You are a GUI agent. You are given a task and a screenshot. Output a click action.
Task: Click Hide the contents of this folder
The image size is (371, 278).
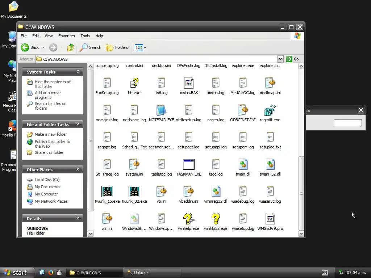click(53, 84)
